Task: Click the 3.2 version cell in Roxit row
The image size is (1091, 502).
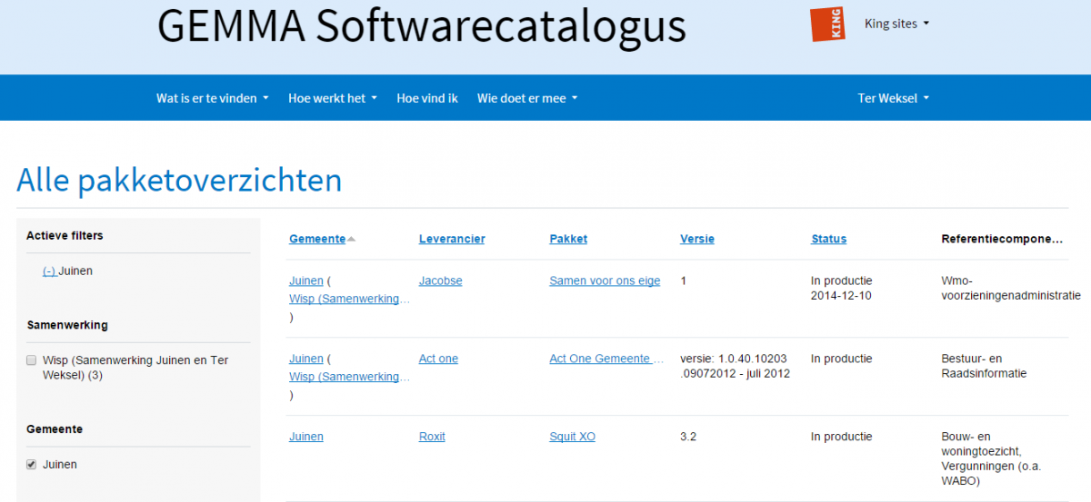Action: click(688, 437)
